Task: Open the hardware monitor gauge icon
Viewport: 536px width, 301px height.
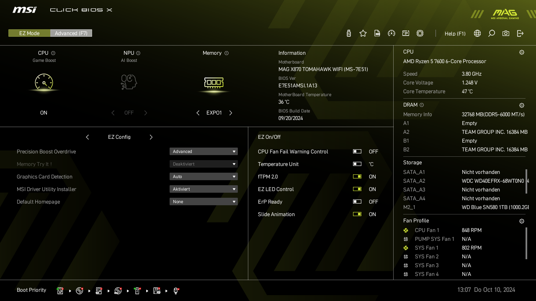Action: [x=392, y=33]
